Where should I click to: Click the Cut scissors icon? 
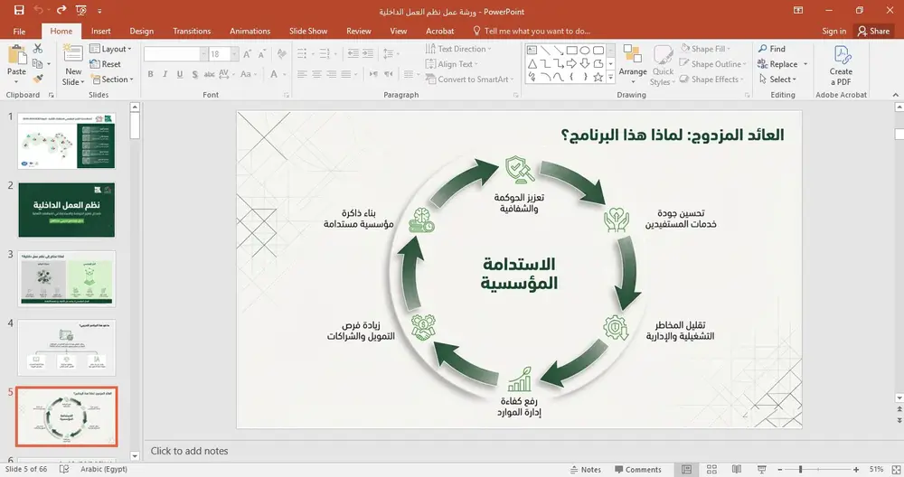pos(38,49)
